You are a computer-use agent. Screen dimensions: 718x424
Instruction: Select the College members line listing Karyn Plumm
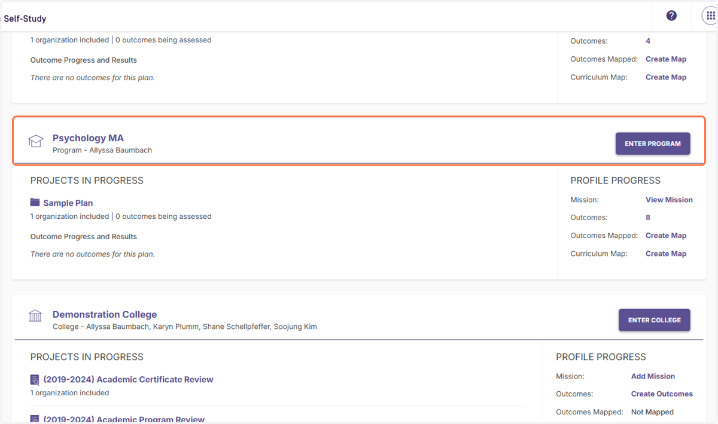[x=185, y=327]
